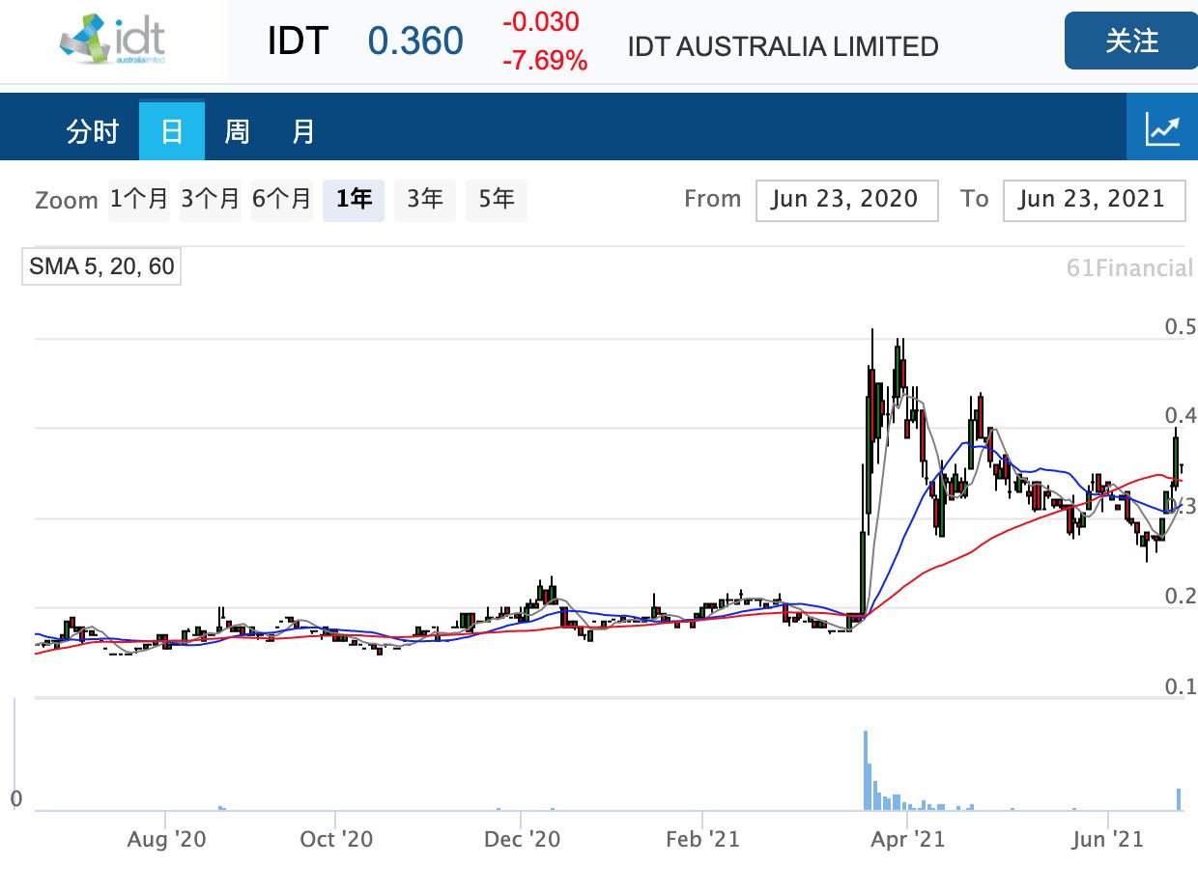The image size is (1198, 894).
Task: Click the Apr '21 axis label
Action: [x=907, y=839]
